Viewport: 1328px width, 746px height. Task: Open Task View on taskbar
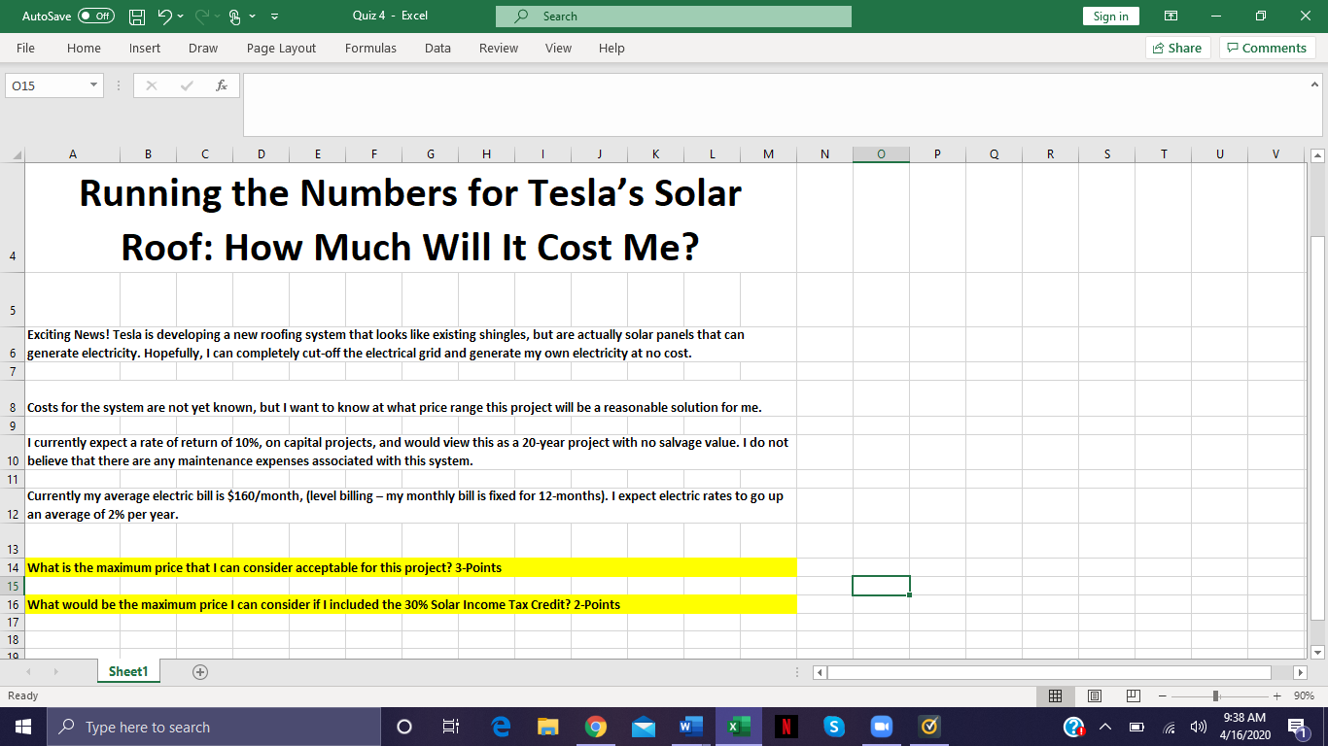point(450,727)
